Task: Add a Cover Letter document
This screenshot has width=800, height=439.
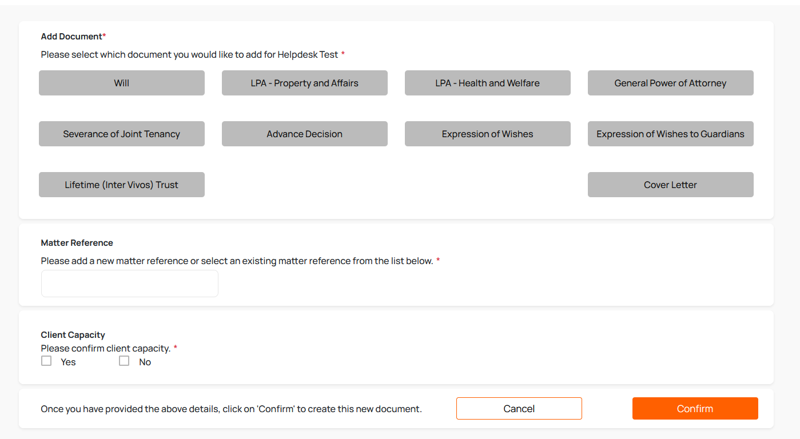Action: tap(670, 185)
